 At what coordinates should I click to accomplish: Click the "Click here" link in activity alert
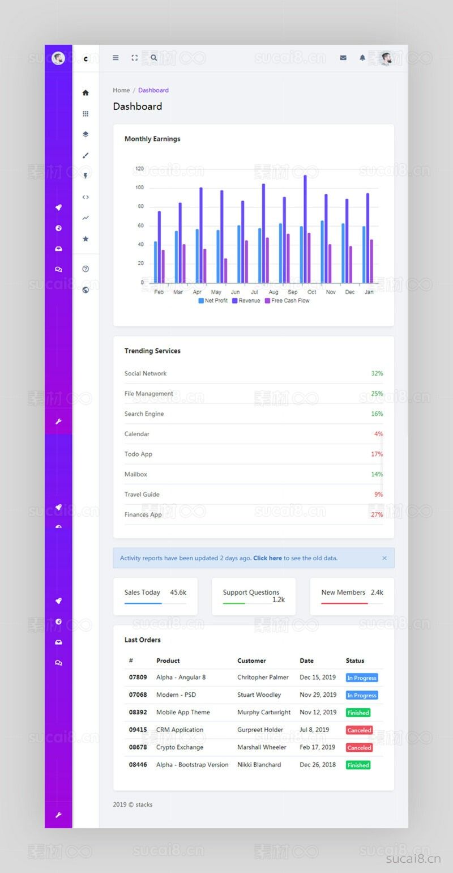click(x=267, y=558)
